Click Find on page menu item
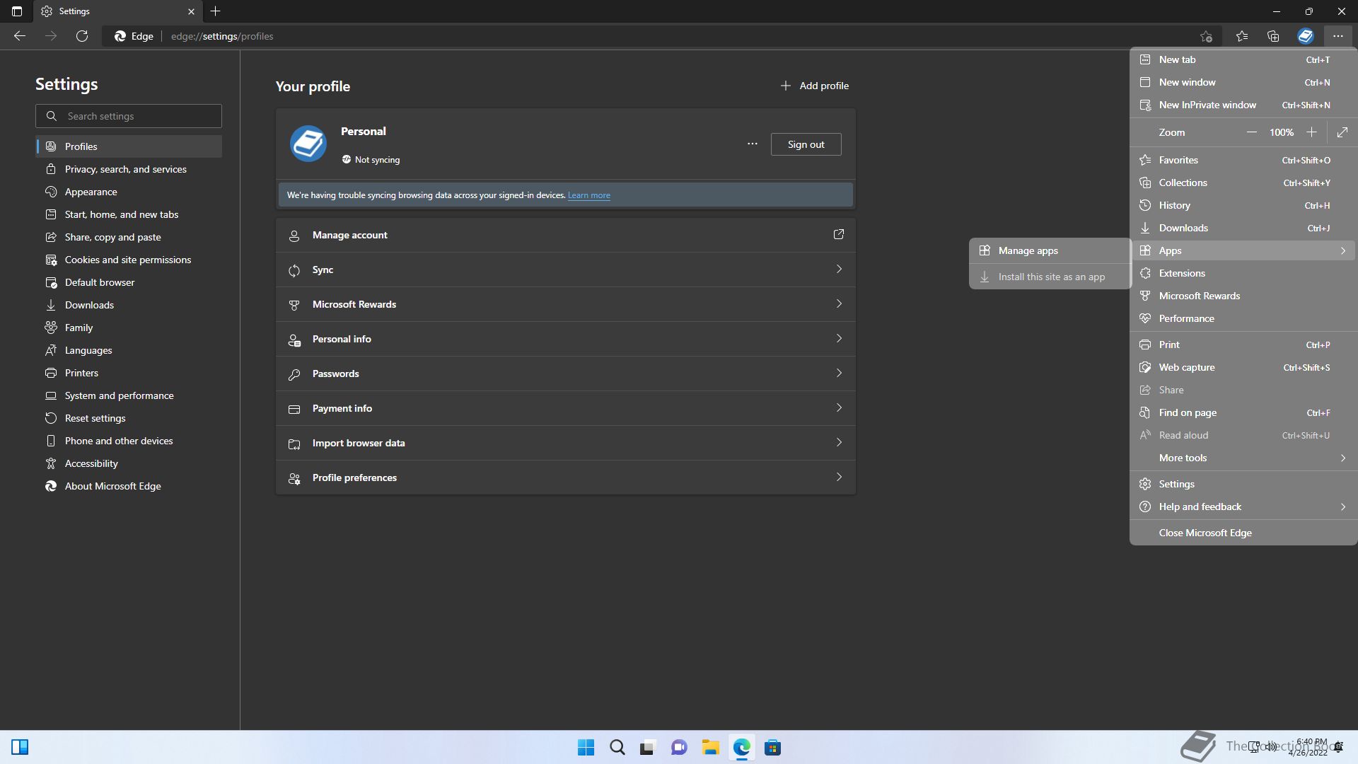This screenshot has height=764, width=1358. point(1243,412)
